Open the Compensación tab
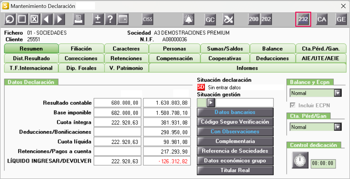The width and height of the screenshot is (350, 179). coord(174,58)
